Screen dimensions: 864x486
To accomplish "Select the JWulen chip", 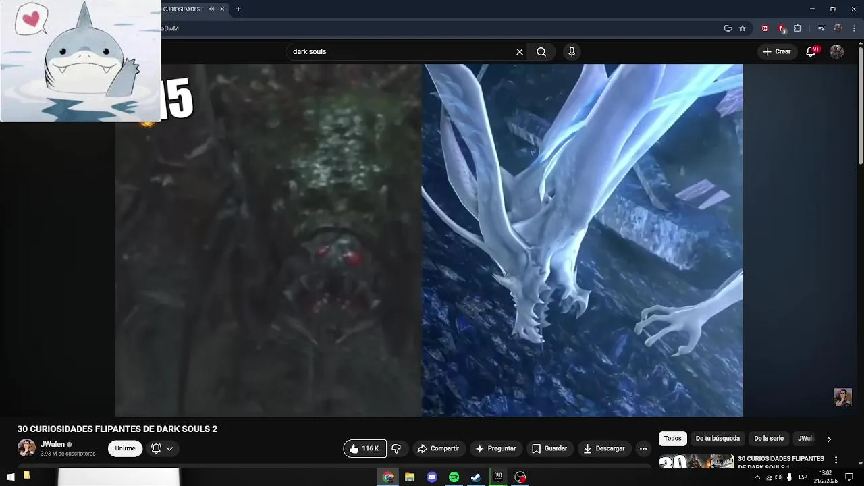I will coord(807,439).
